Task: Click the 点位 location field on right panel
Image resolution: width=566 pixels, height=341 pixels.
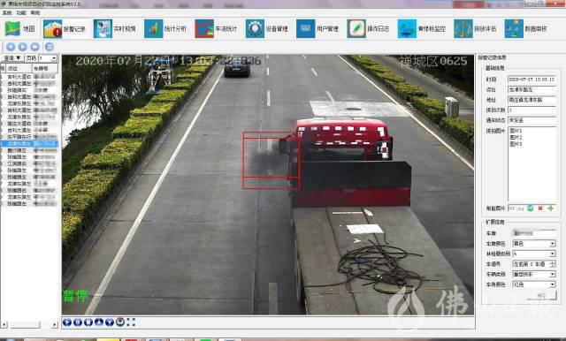Action: [x=532, y=89]
